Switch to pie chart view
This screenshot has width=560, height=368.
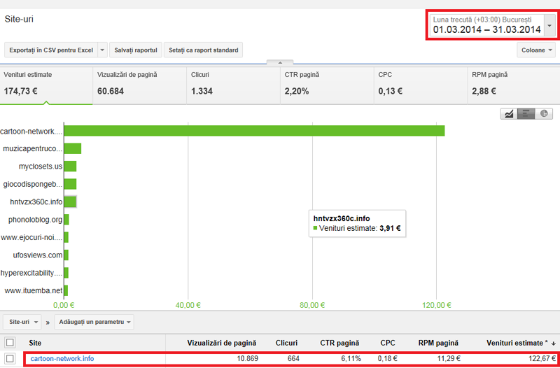click(x=543, y=114)
